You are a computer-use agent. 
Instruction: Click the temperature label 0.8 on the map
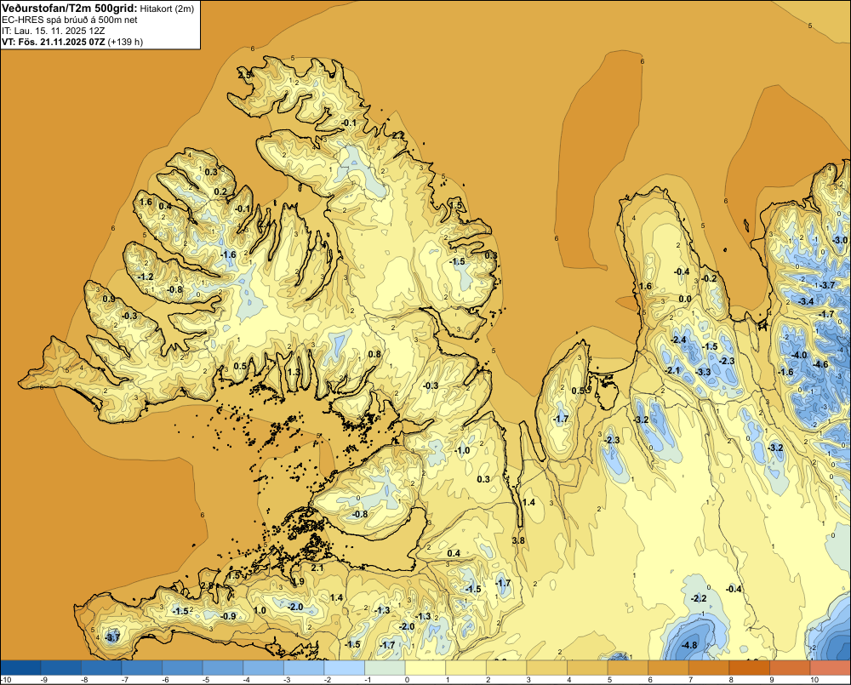point(374,355)
